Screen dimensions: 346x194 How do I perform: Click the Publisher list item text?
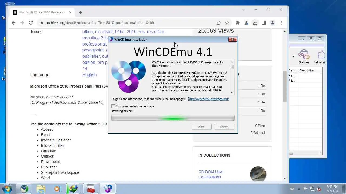[49, 167]
